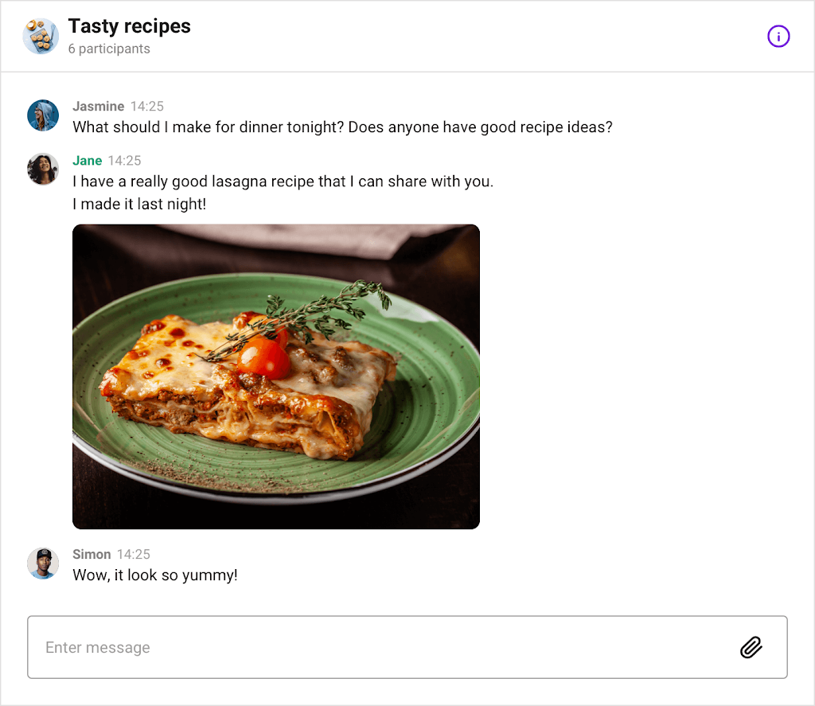Select Jasmine's dinner question message

click(x=342, y=127)
